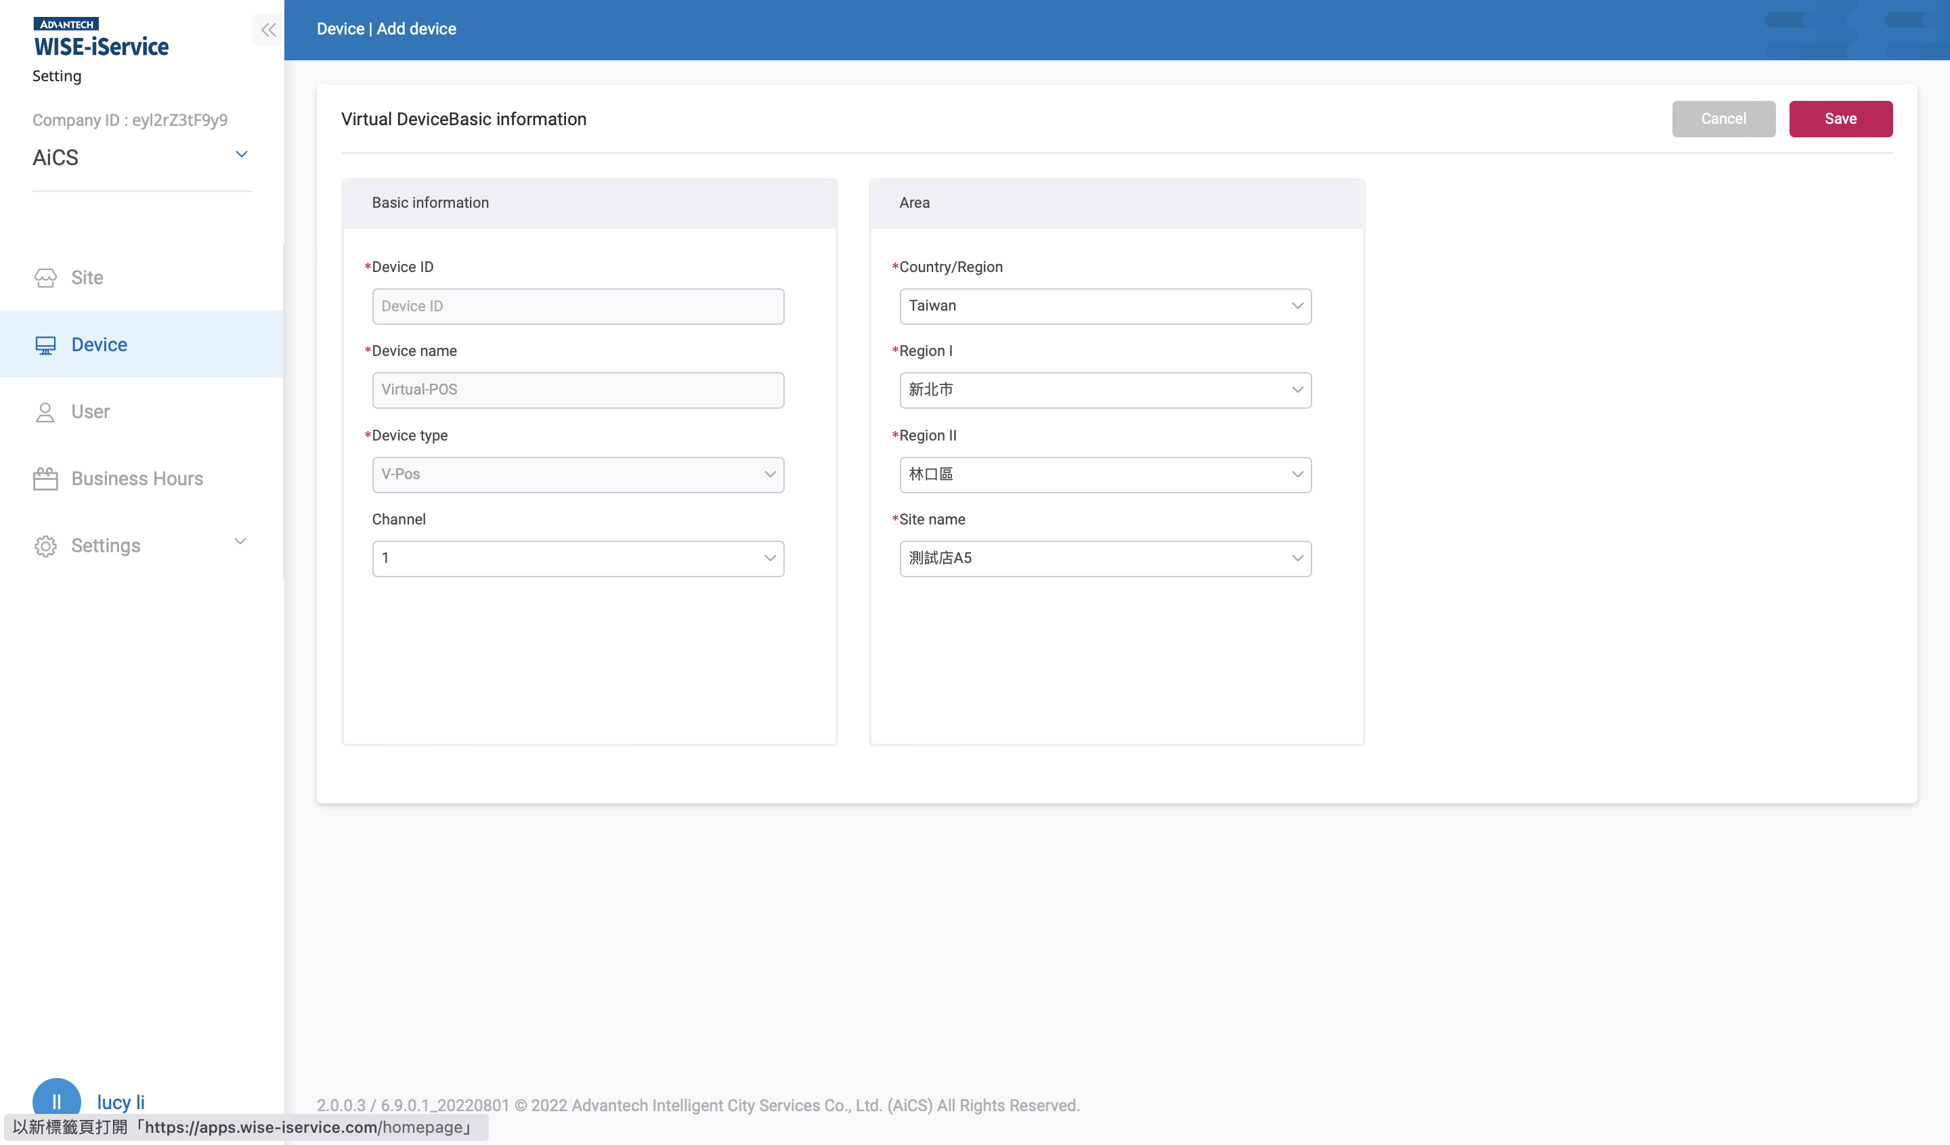Open the Device type dropdown showing V-Pos
Viewport: 1950px width, 1145px height.
tap(578, 474)
